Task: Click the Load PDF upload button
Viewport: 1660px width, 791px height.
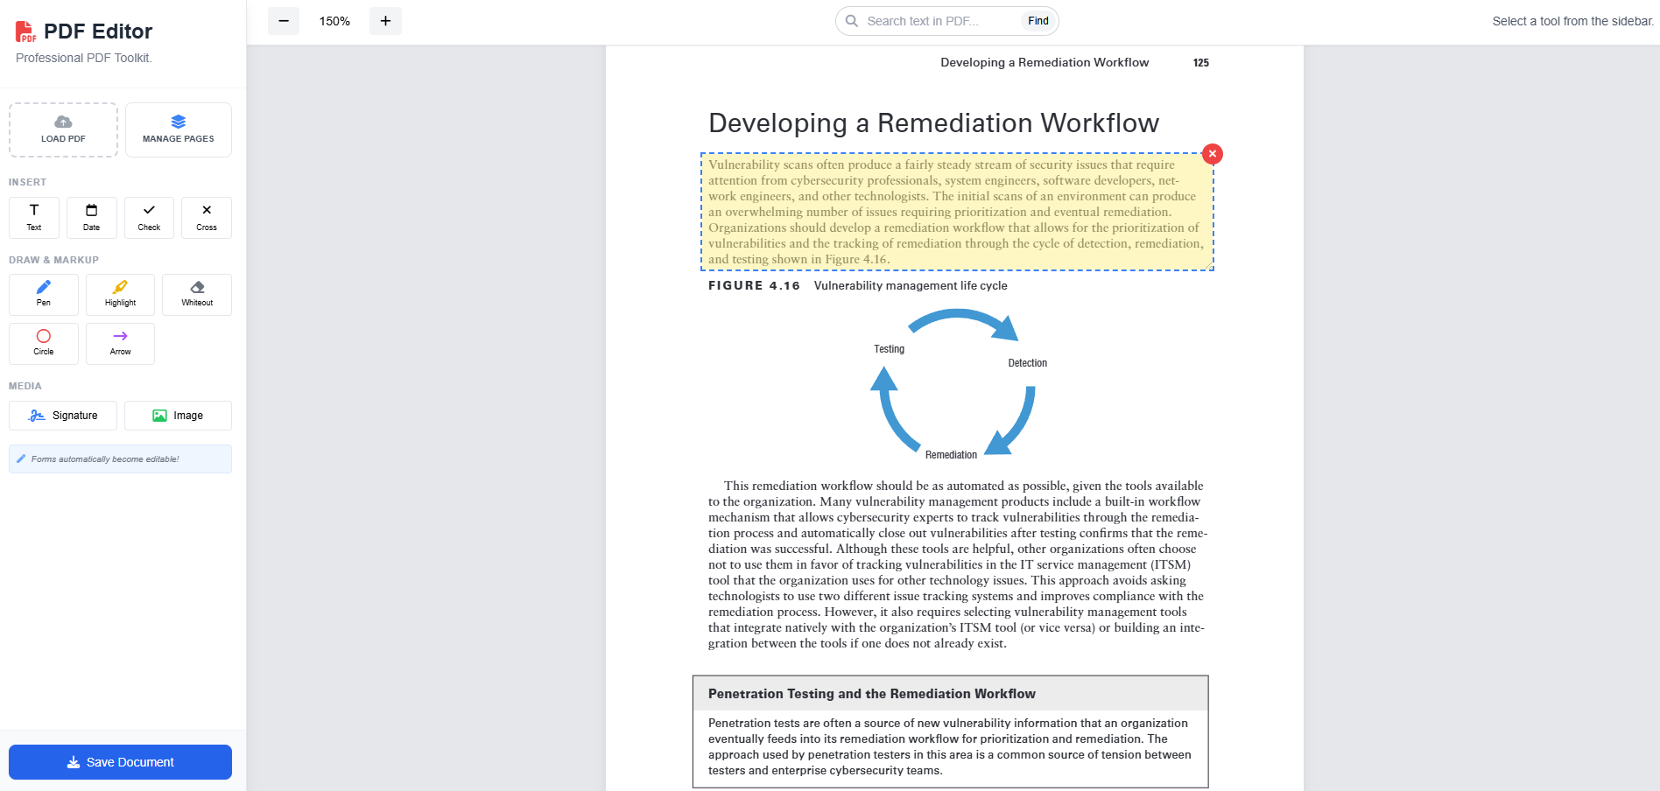Action: tap(63, 129)
